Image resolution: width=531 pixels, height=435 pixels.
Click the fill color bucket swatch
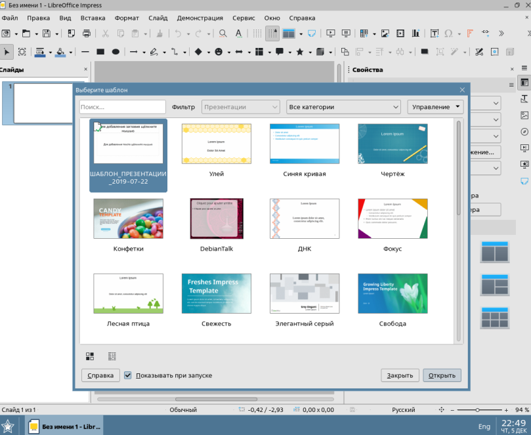(x=60, y=52)
